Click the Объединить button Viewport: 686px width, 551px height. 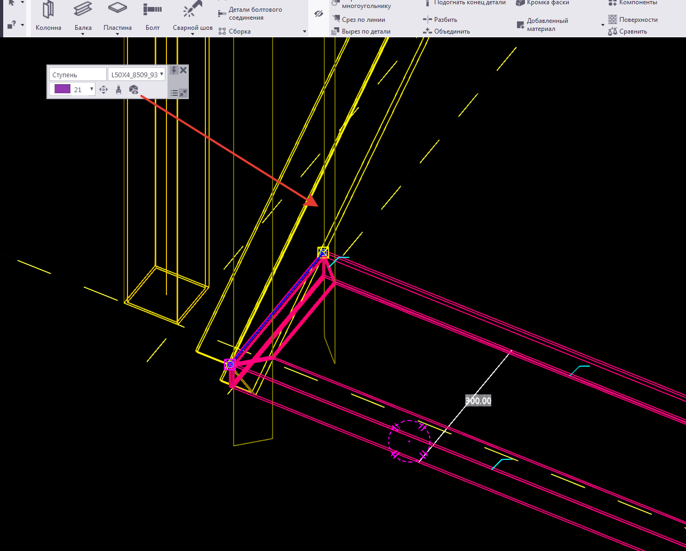pos(451,31)
